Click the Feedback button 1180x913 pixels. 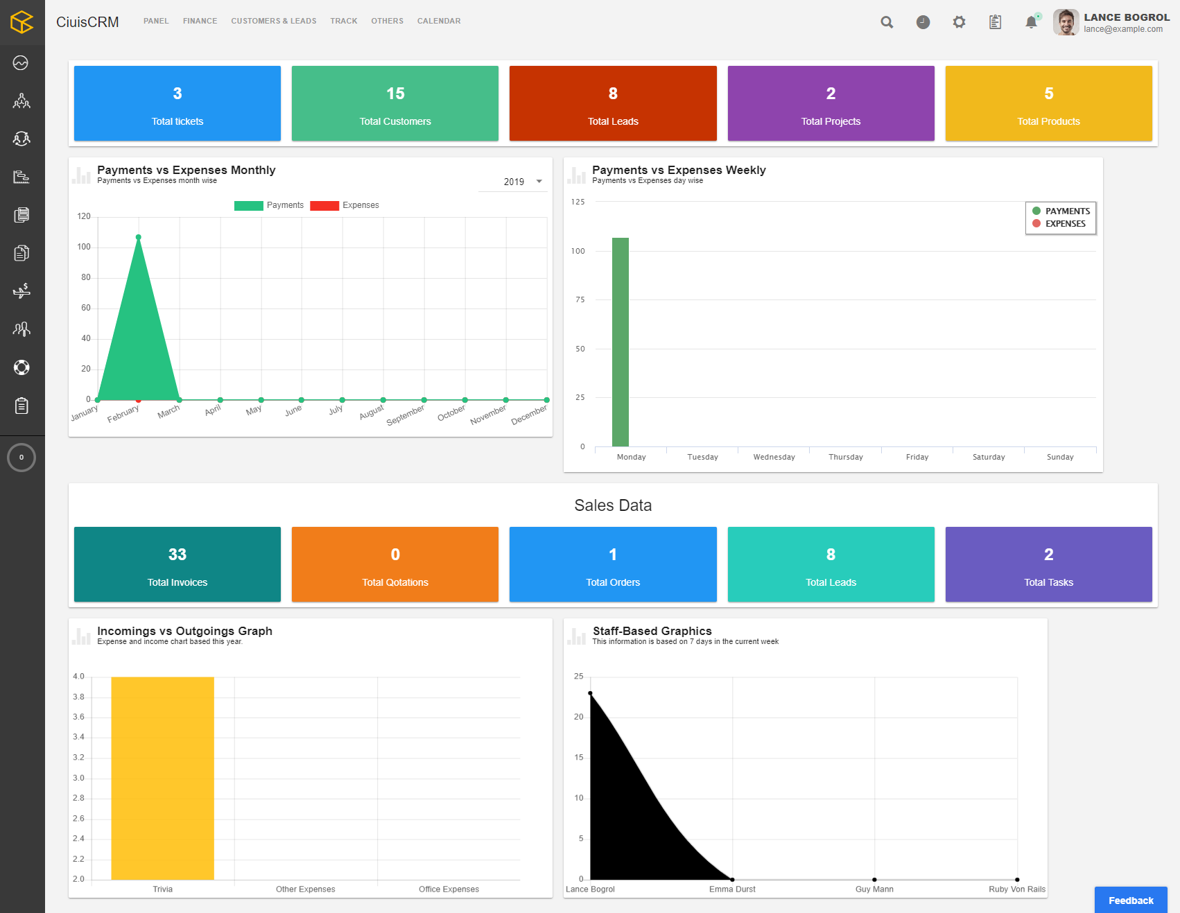(1130, 899)
